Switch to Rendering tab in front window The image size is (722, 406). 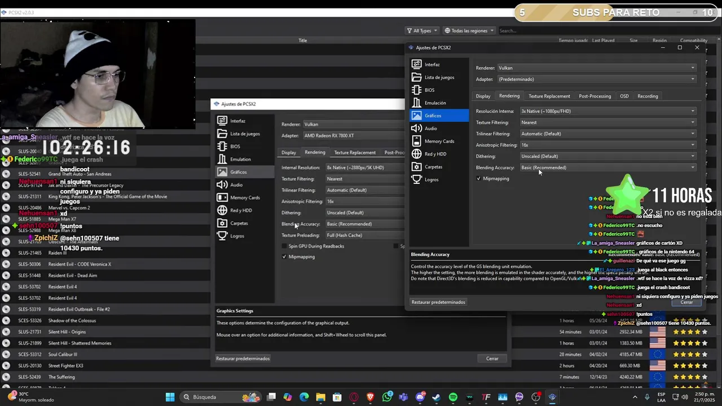click(x=509, y=96)
